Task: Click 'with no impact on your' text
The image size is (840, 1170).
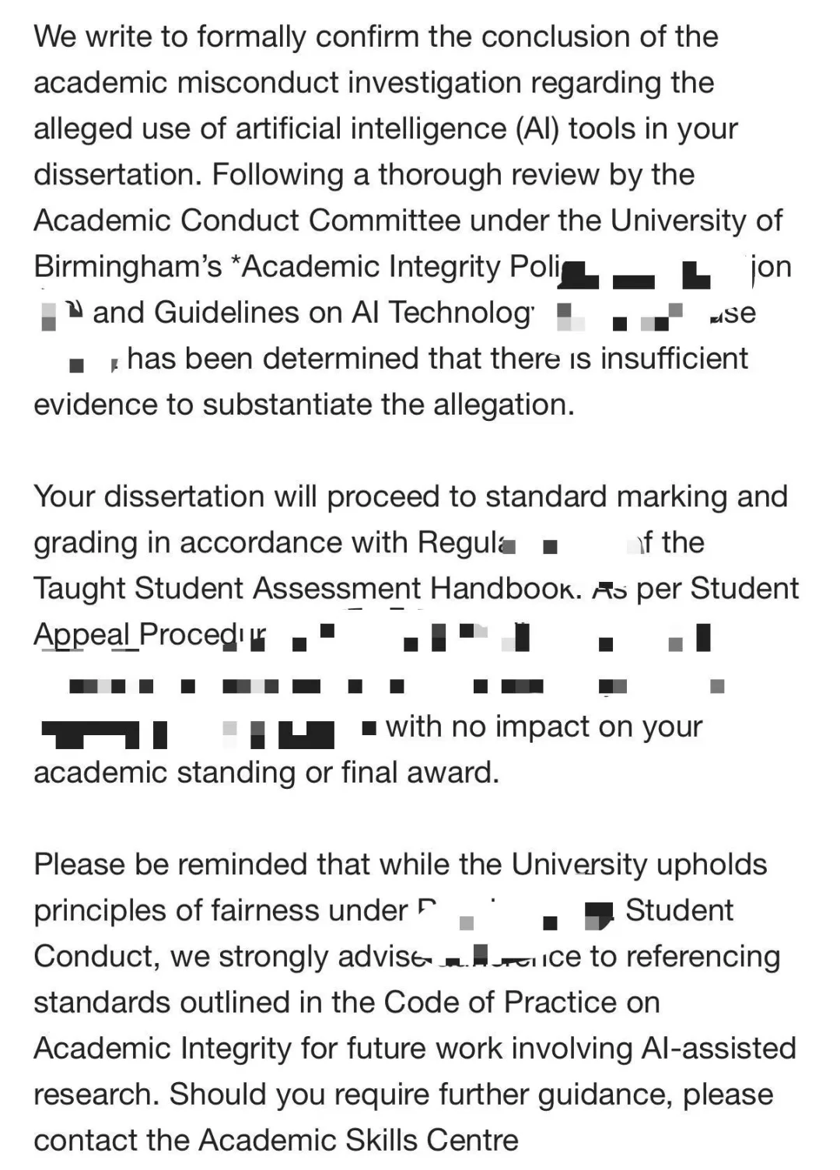Action: tap(544, 727)
